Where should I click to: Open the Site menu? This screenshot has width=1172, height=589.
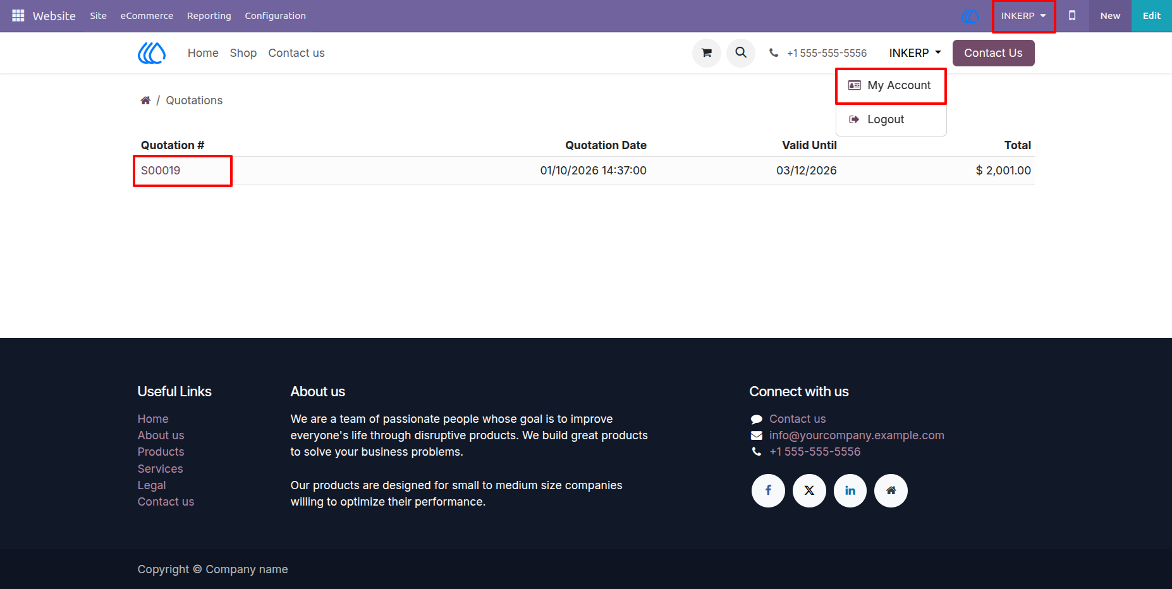(x=98, y=16)
